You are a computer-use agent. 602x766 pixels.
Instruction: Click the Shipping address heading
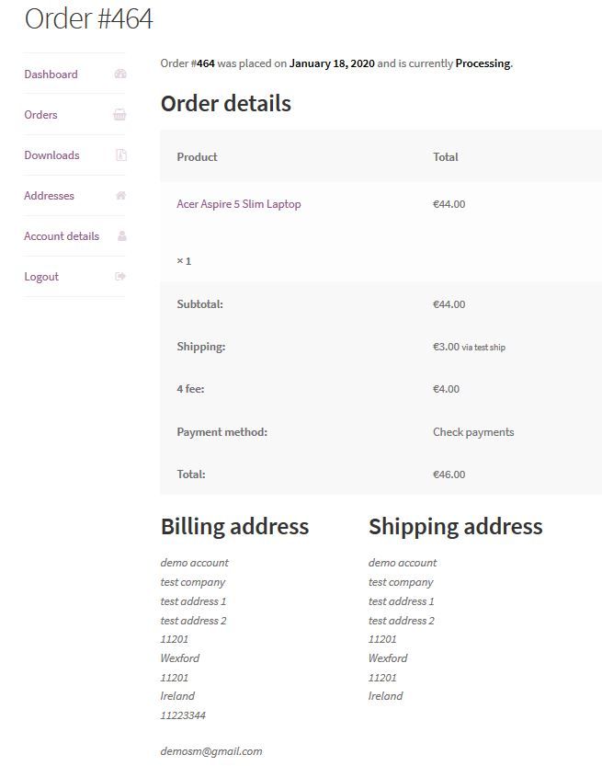click(x=455, y=526)
